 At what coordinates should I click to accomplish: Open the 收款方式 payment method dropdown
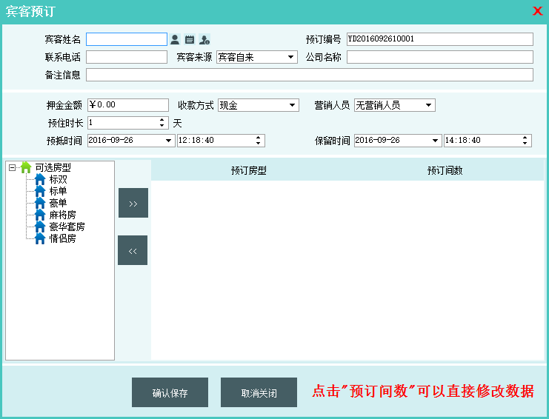coord(293,105)
